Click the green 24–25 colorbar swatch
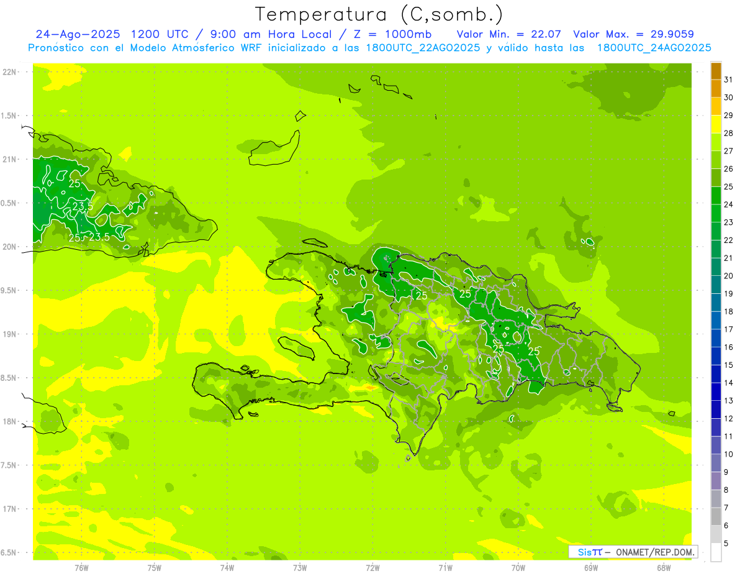The image size is (745, 576). click(x=716, y=196)
